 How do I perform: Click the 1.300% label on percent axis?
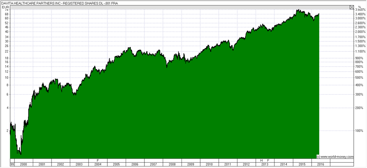point(360,46)
